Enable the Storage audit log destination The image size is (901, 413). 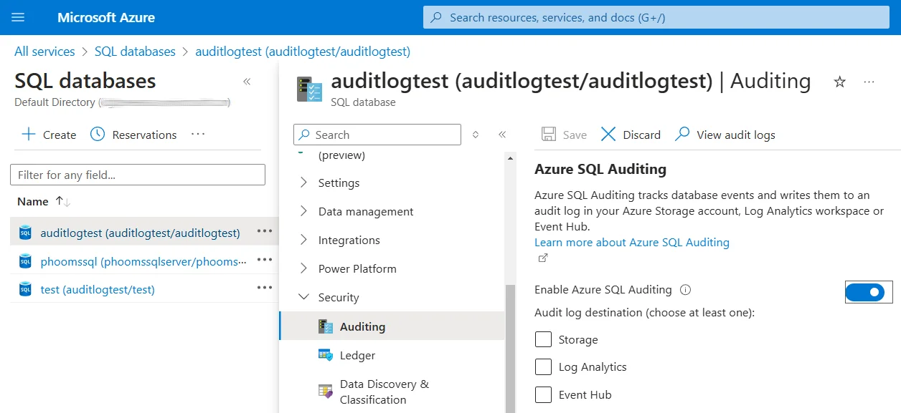point(543,339)
